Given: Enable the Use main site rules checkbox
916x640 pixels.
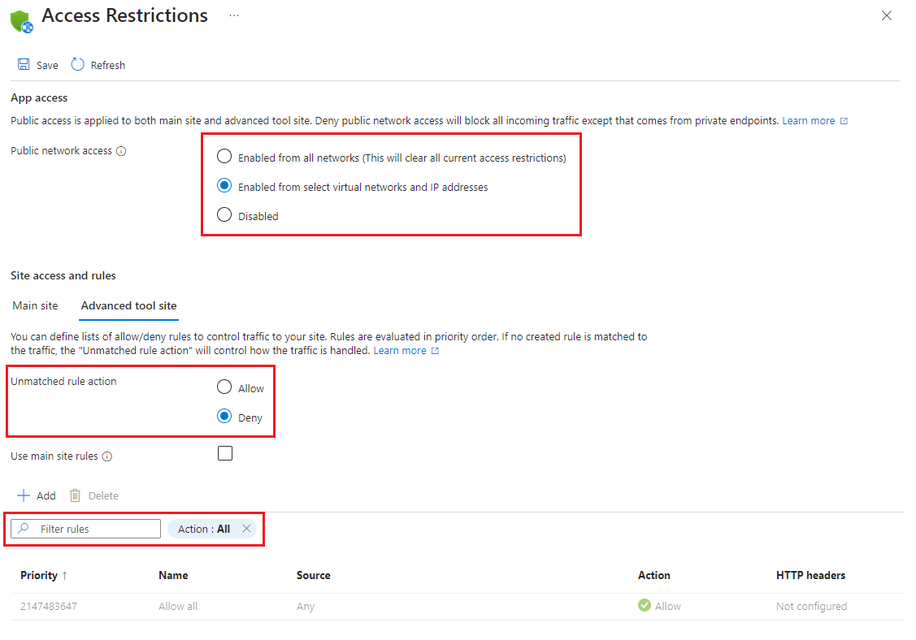Looking at the screenshot, I should coord(225,453).
